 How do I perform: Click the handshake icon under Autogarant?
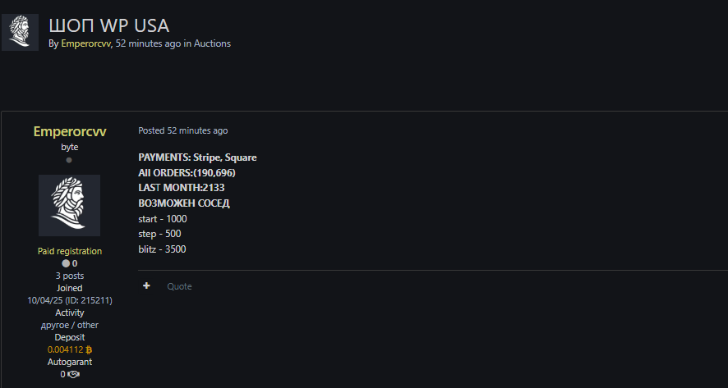pyautogui.click(x=73, y=374)
